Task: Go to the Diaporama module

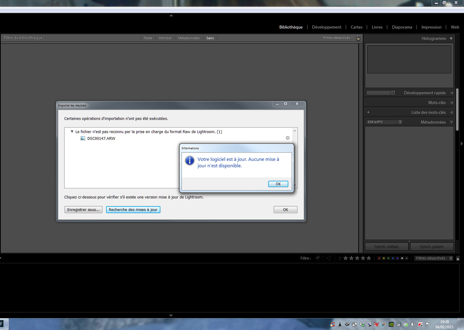Action: 402,27
